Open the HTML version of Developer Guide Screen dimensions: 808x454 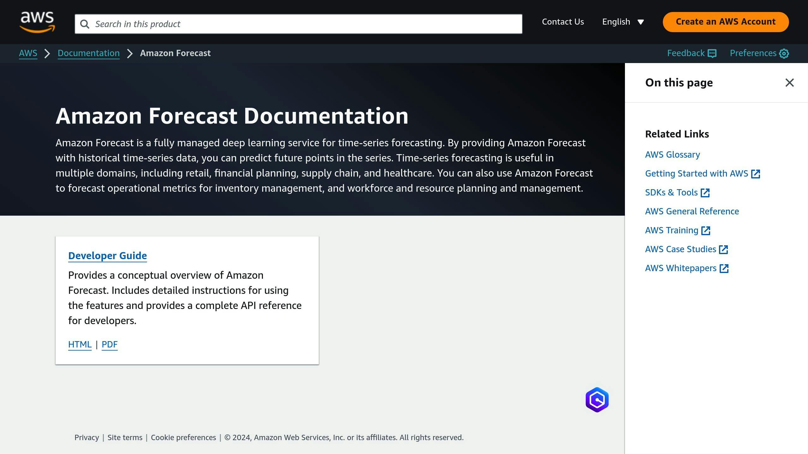pyautogui.click(x=80, y=344)
